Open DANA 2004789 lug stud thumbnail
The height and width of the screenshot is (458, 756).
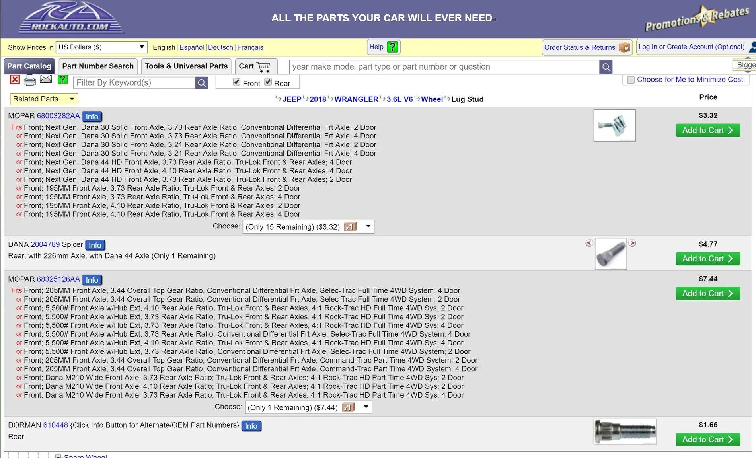[611, 254]
